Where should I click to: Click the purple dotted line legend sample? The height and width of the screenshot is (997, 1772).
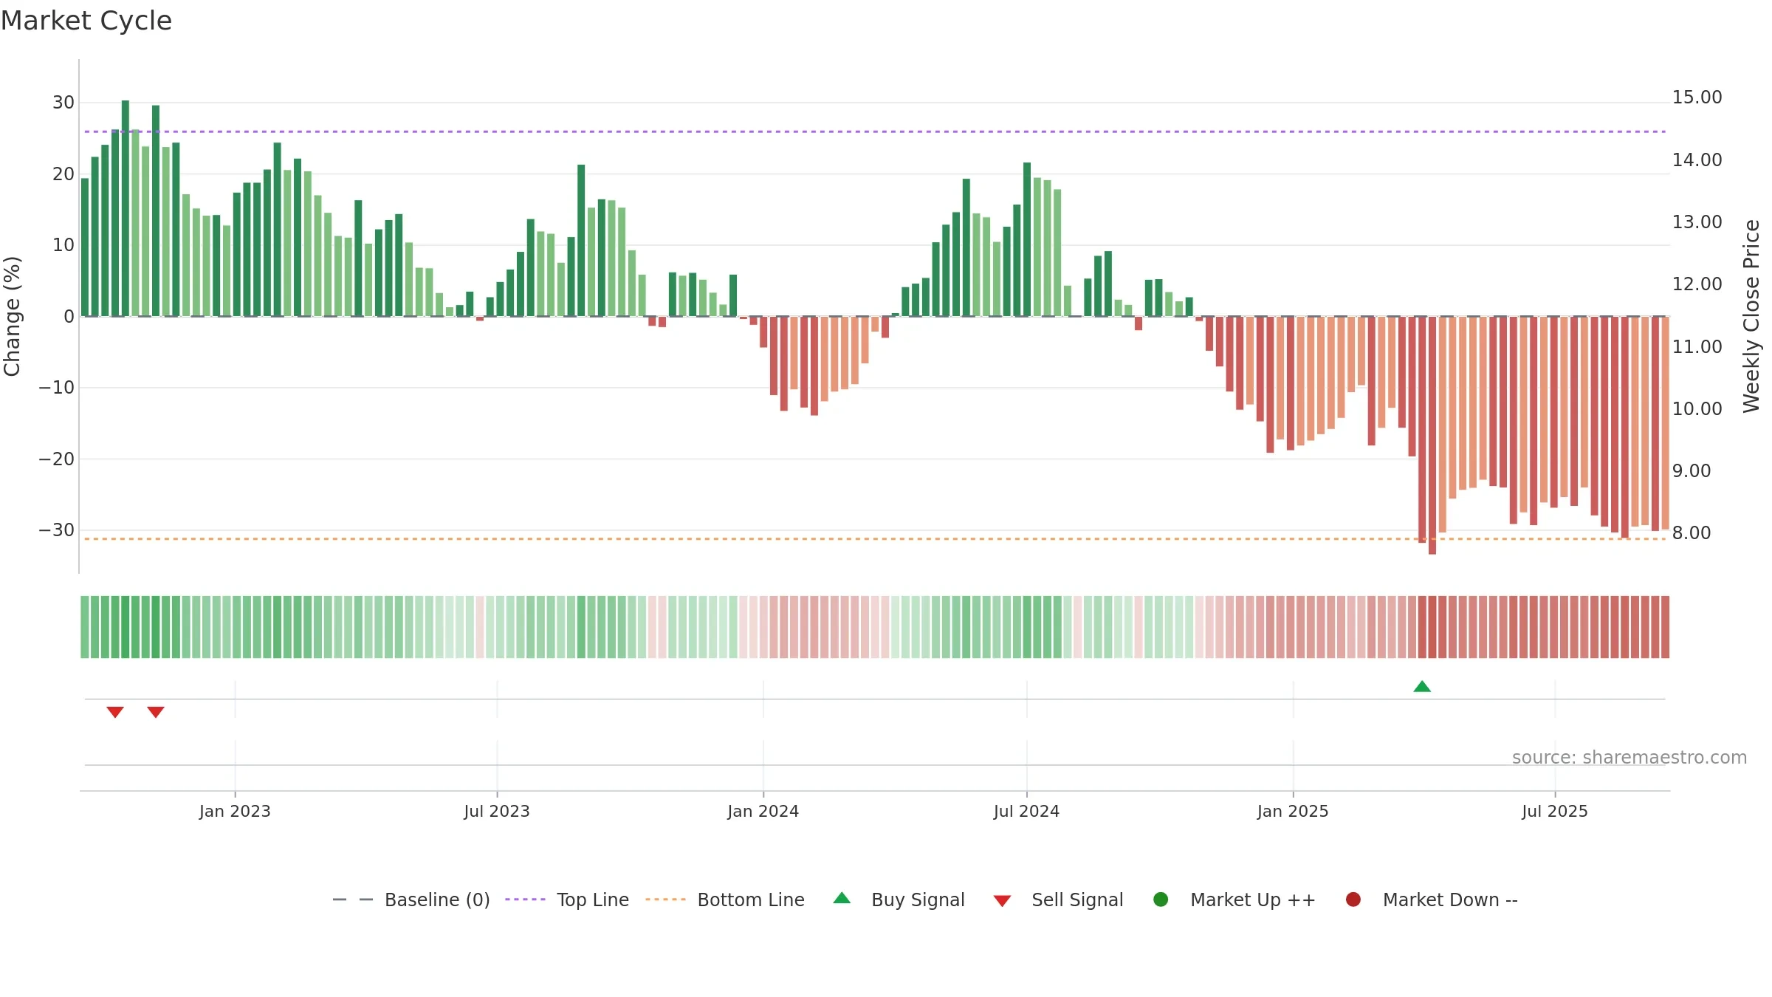(x=525, y=900)
